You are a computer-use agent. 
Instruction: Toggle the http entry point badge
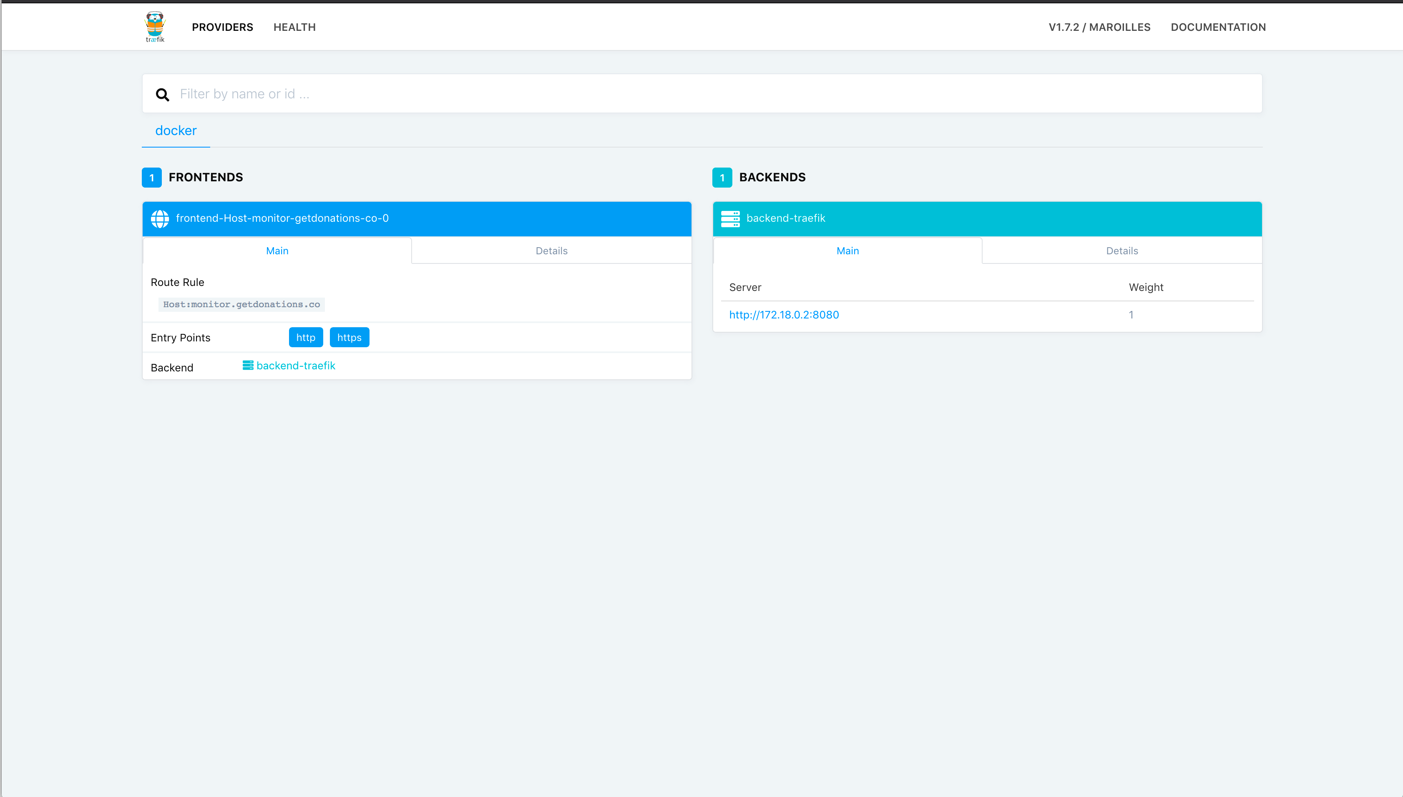pos(306,337)
